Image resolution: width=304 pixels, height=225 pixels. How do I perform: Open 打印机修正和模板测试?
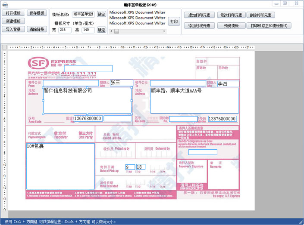click(270, 26)
